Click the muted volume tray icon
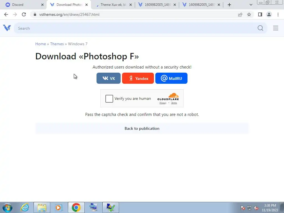Screen dimensions: 284x213 point(256,208)
